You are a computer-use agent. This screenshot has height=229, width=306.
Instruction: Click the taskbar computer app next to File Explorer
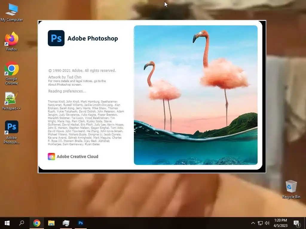[x=66, y=223]
